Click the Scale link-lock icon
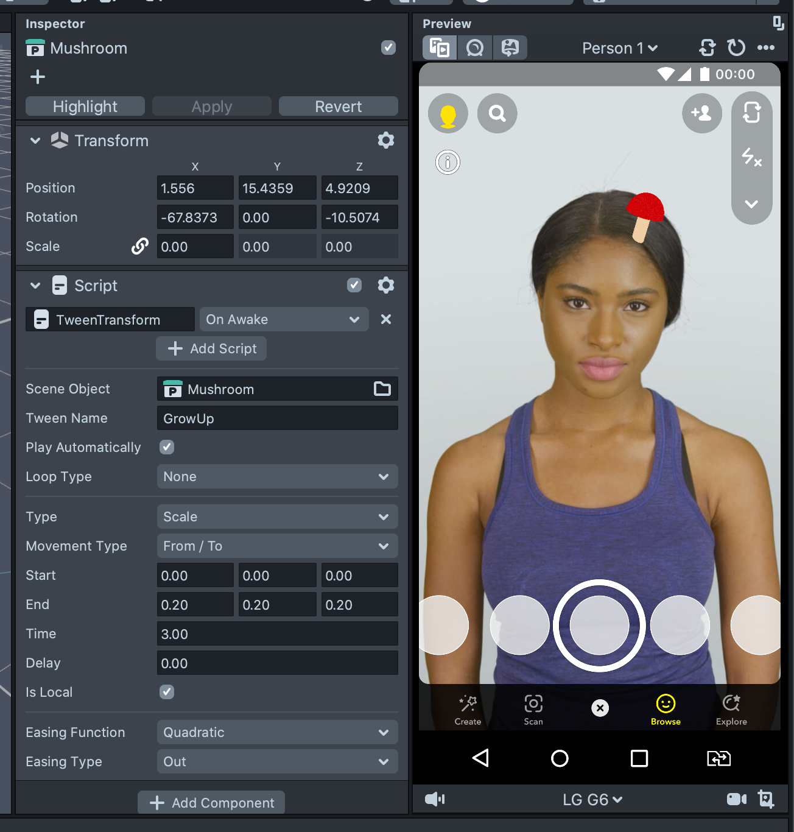This screenshot has height=832, width=794. (139, 247)
